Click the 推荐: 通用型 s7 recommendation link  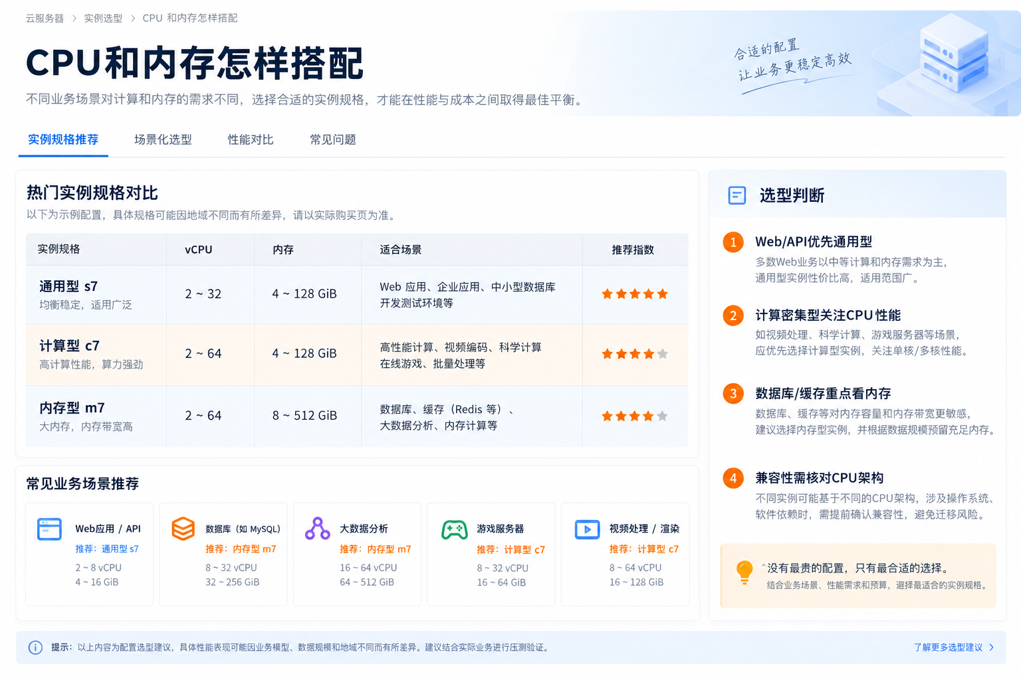point(107,549)
